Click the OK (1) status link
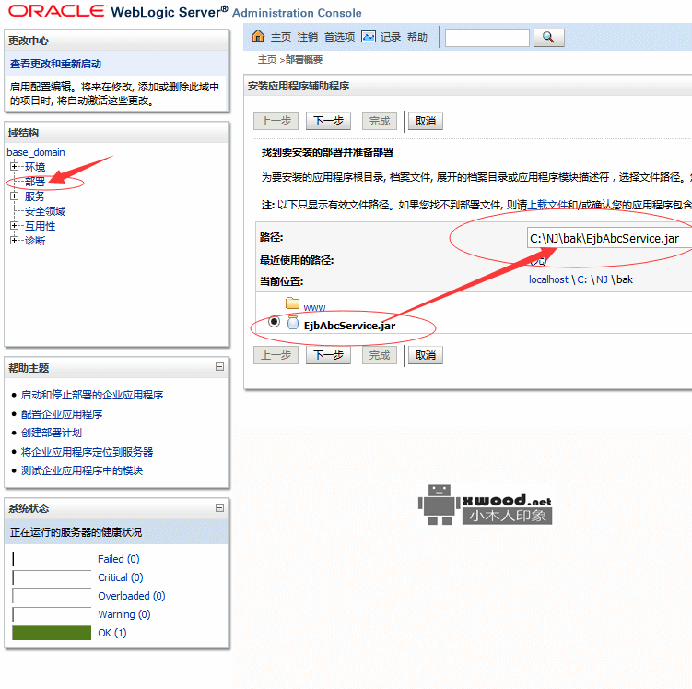This screenshot has height=689, width=692. point(112,634)
